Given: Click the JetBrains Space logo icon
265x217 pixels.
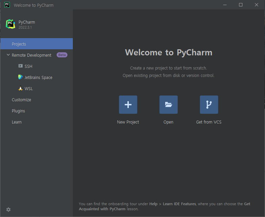Looking at the screenshot, I should [x=21, y=77].
